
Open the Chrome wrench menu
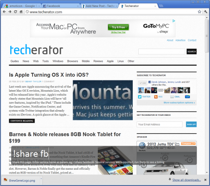click(x=206, y=12)
